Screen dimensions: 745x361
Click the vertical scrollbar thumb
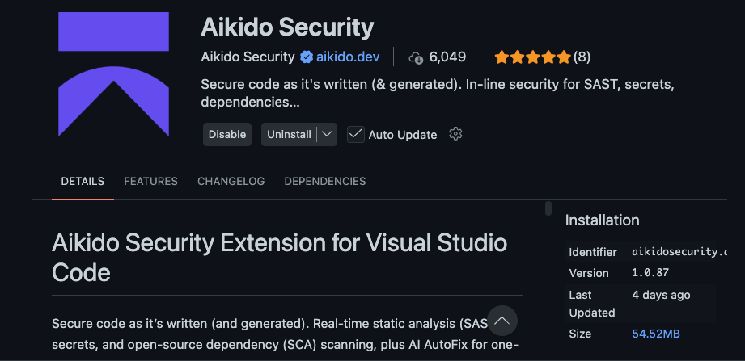click(x=548, y=208)
